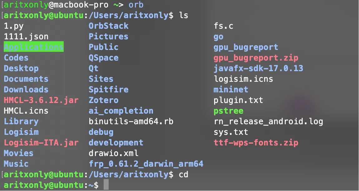Select the frp_0.61.2_darwin_arm64 directory
Image resolution: width=359 pixels, height=191 pixels.
(x=145, y=164)
